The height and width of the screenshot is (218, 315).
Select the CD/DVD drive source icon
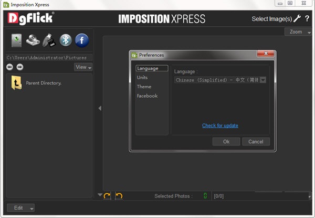[33, 40]
